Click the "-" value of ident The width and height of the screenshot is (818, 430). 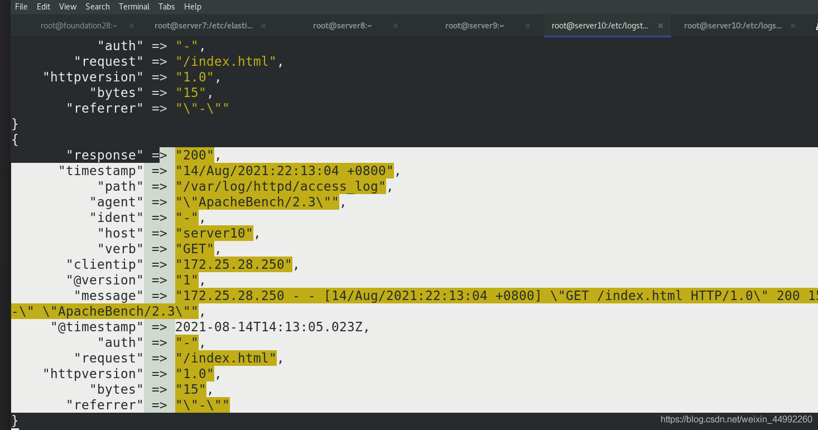(187, 218)
